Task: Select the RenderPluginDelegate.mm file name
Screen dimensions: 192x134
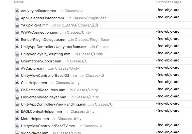Action: [44, 40]
